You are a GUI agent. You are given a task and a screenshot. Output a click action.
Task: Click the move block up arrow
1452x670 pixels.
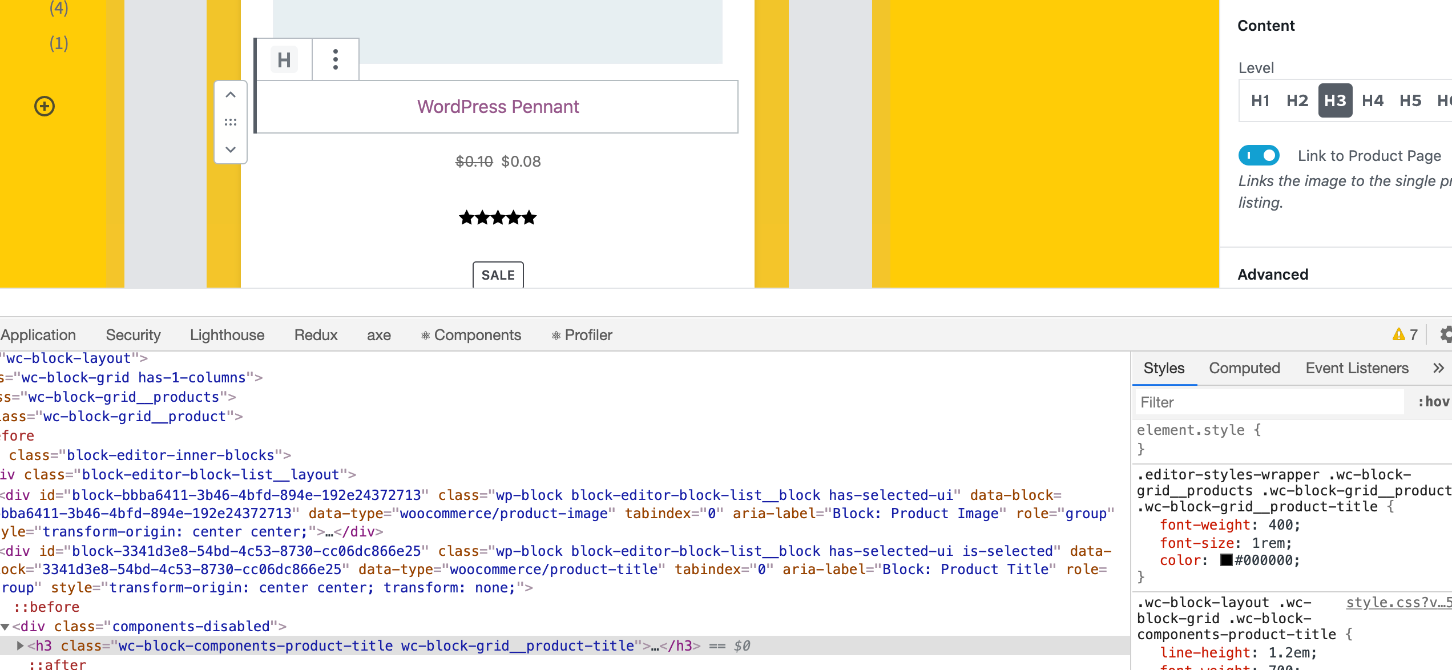[231, 94]
